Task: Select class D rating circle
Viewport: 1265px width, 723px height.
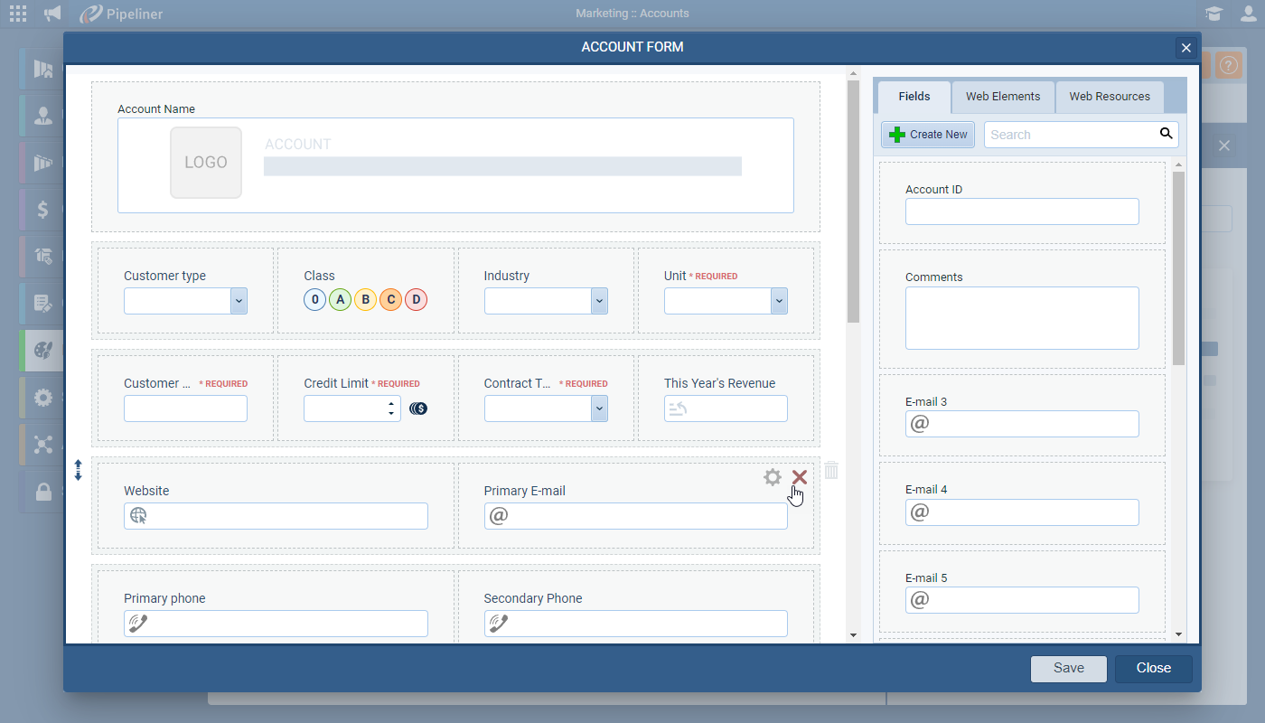Action: pos(416,300)
